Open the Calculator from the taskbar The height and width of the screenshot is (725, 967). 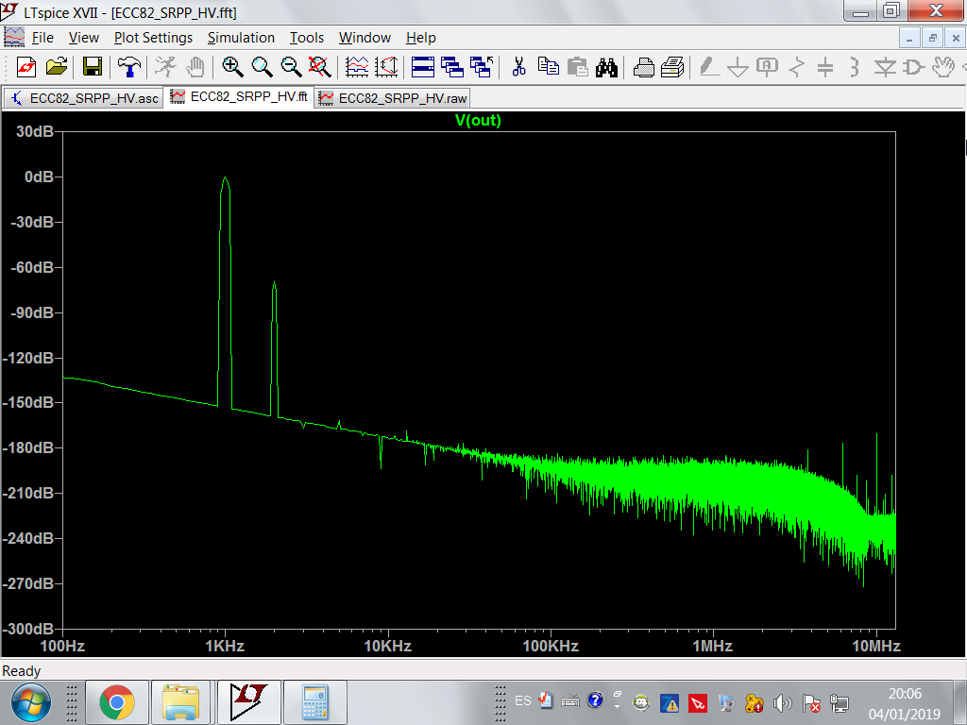click(315, 702)
